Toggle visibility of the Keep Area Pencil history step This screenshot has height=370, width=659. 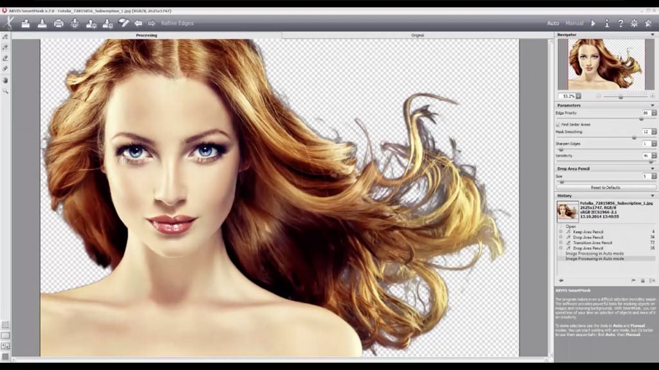tap(561, 231)
